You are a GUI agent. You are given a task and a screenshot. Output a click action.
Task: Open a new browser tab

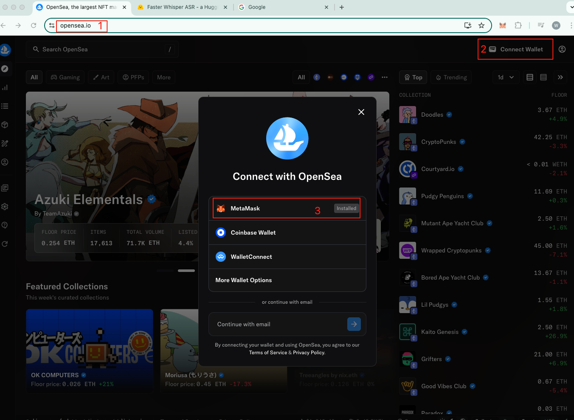342,7
